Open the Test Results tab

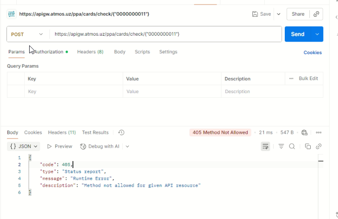tap(95, 132)
